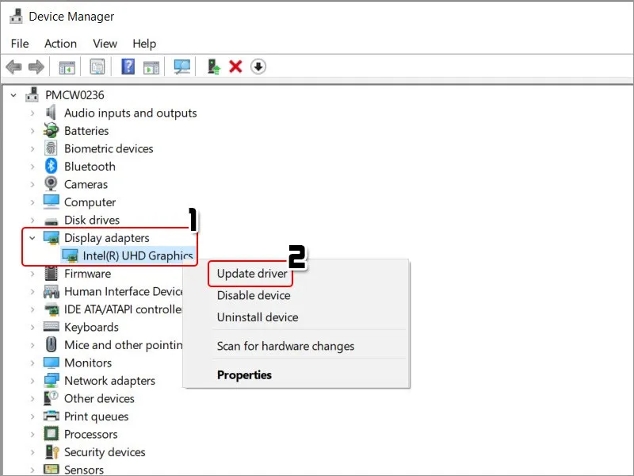Select the Bluetooth category in the tree

[x=90, y=167]
